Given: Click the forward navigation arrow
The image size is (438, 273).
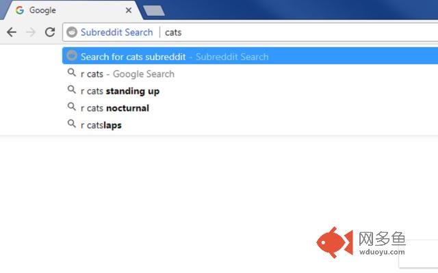Looking at the screenshot, I should 31,32.
